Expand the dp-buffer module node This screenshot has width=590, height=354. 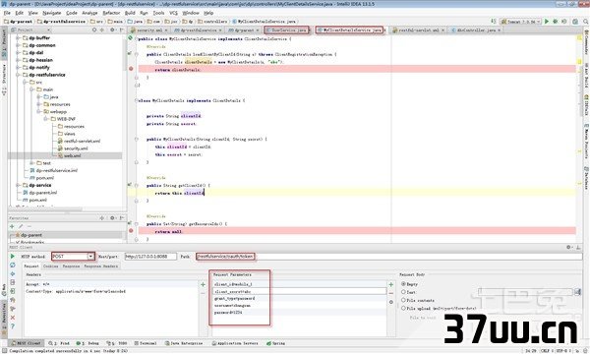[x=18, y=38]
